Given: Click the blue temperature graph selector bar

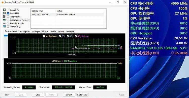Looking at the screenshot, I should click(6, 36).
